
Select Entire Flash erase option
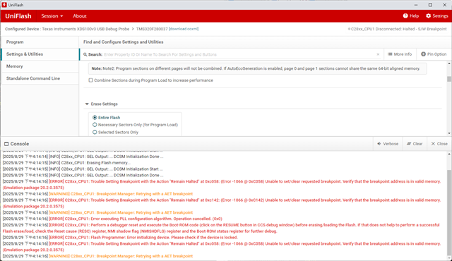(x=95, y=117)
